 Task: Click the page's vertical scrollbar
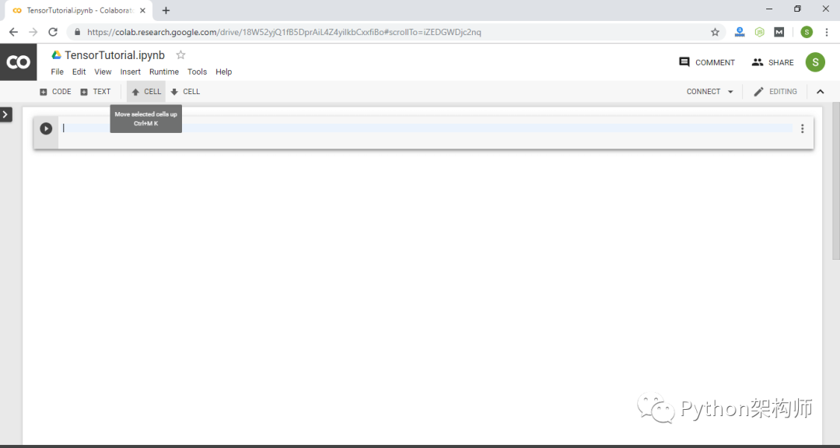tap(835, 182)
